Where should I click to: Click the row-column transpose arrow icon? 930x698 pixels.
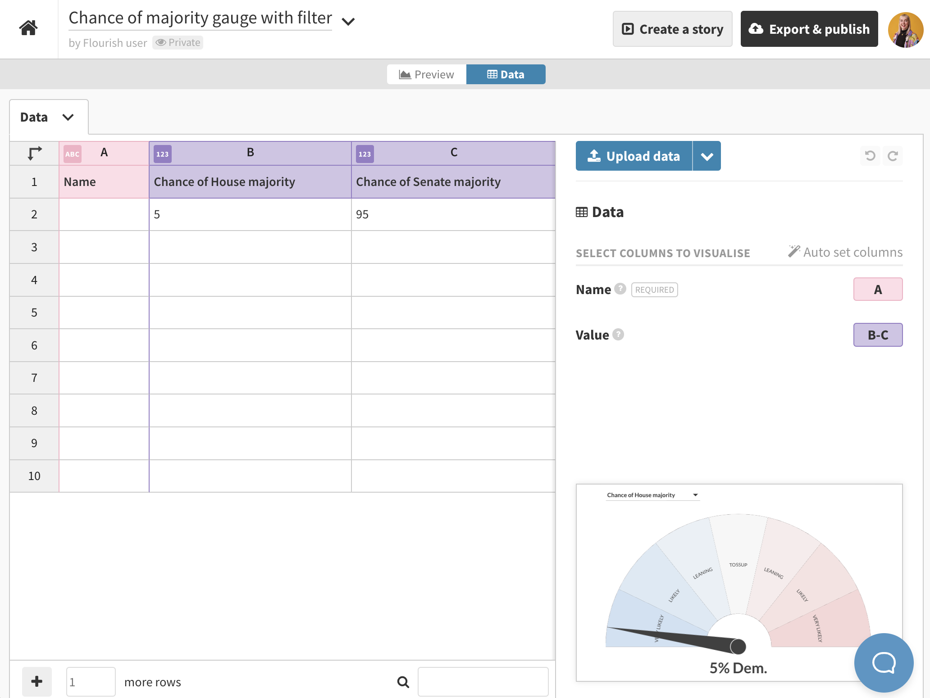34,153
